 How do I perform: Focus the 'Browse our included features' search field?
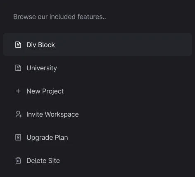coord(97,17)
